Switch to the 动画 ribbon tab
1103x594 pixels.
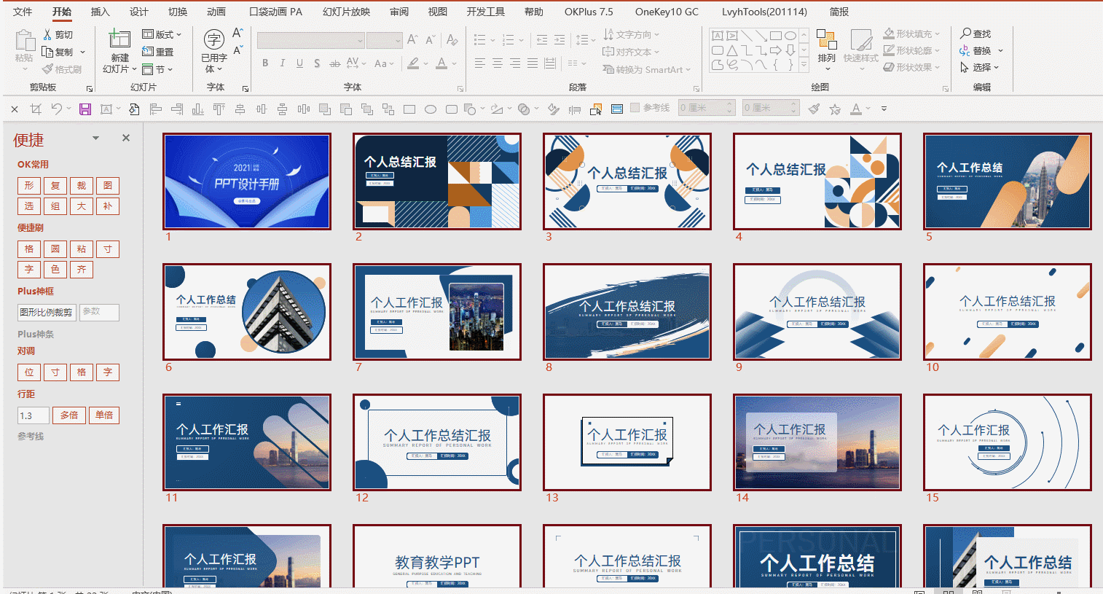[216, 12]
